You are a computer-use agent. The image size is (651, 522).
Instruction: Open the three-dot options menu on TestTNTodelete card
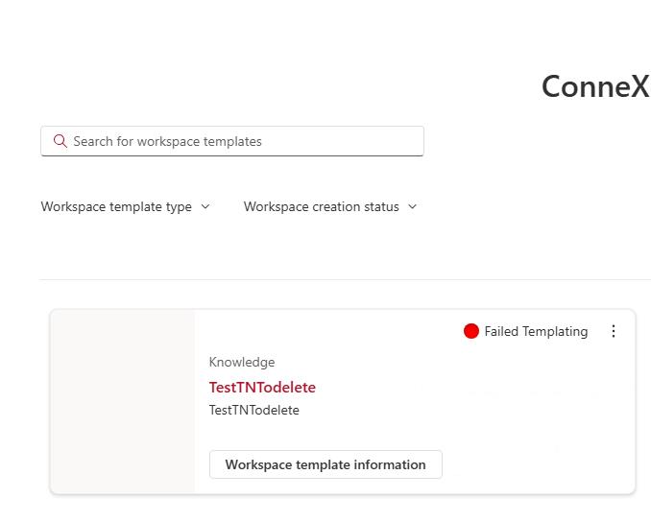(x=614, y=331)
